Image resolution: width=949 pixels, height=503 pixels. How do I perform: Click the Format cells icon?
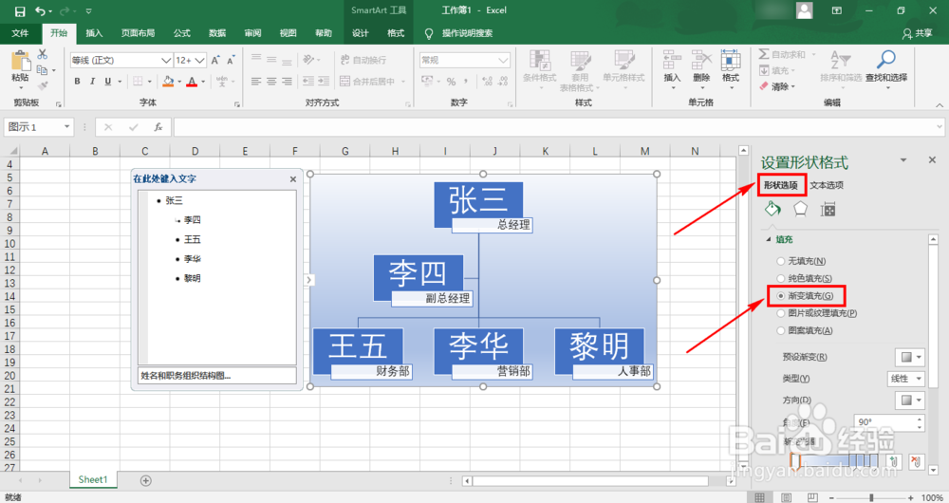coord(731,62)
